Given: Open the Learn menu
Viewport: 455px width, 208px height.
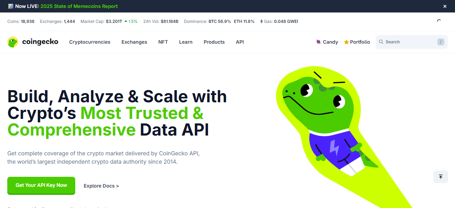Looking at the screenshot, I should click(x=186, y=42).
